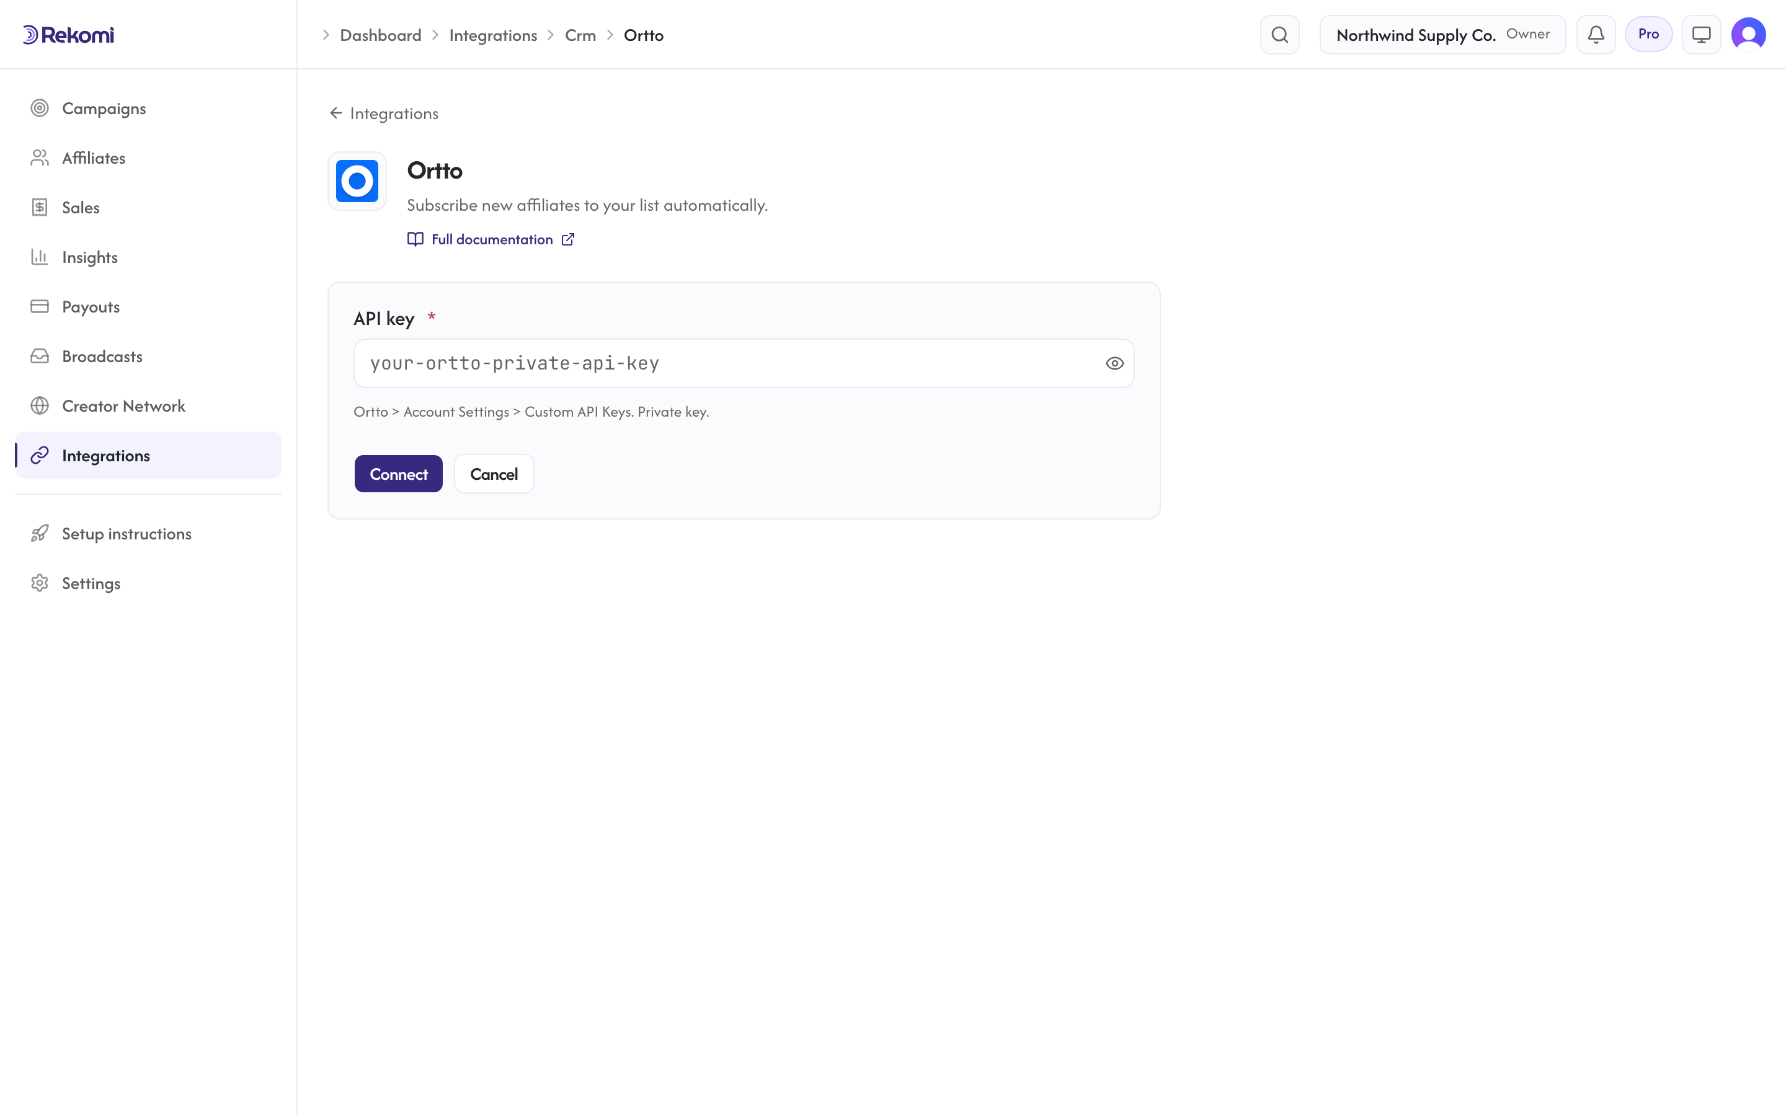
Task: Click the Setup instructions rocket icon
Action: pyautogui.click(x=40, y=534)
